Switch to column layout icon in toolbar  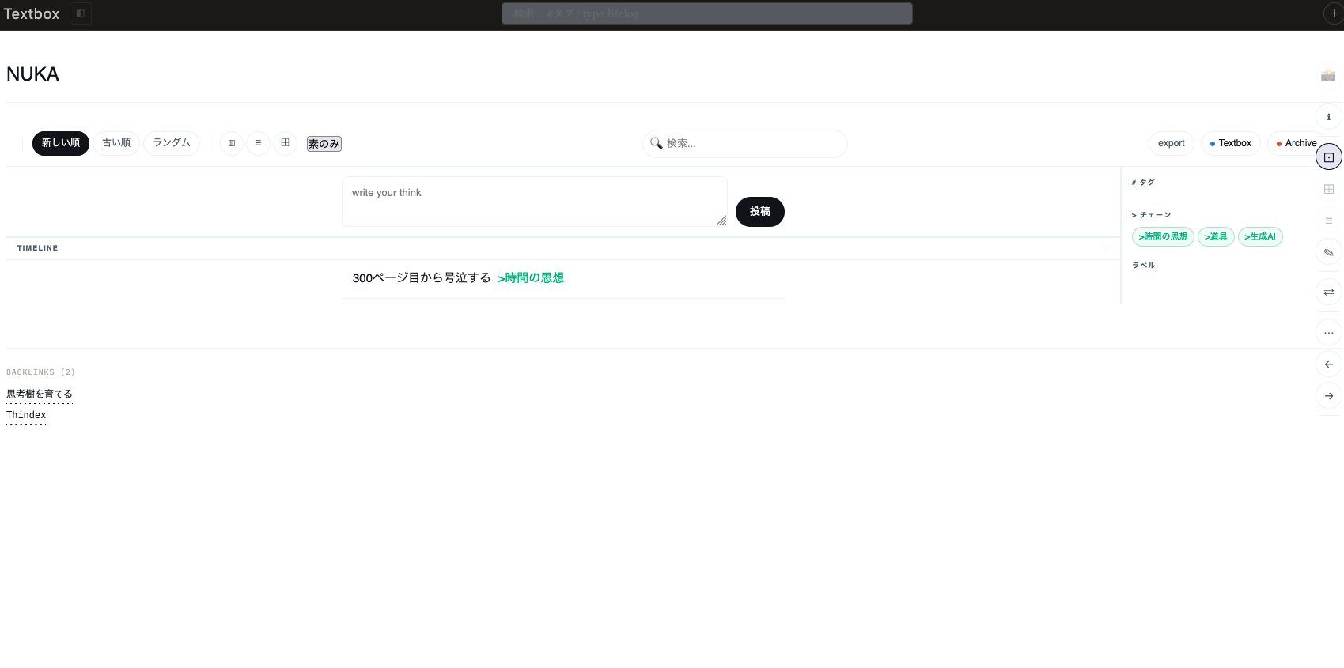point(232,143)
